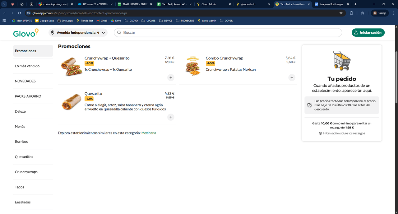Open the Combo Crunchywrap product image

click(x=193, y=66)
